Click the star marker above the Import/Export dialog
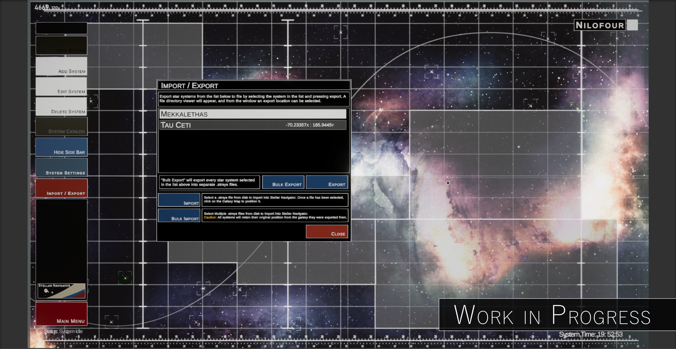The image size is (676, 349). pos(341,32)
